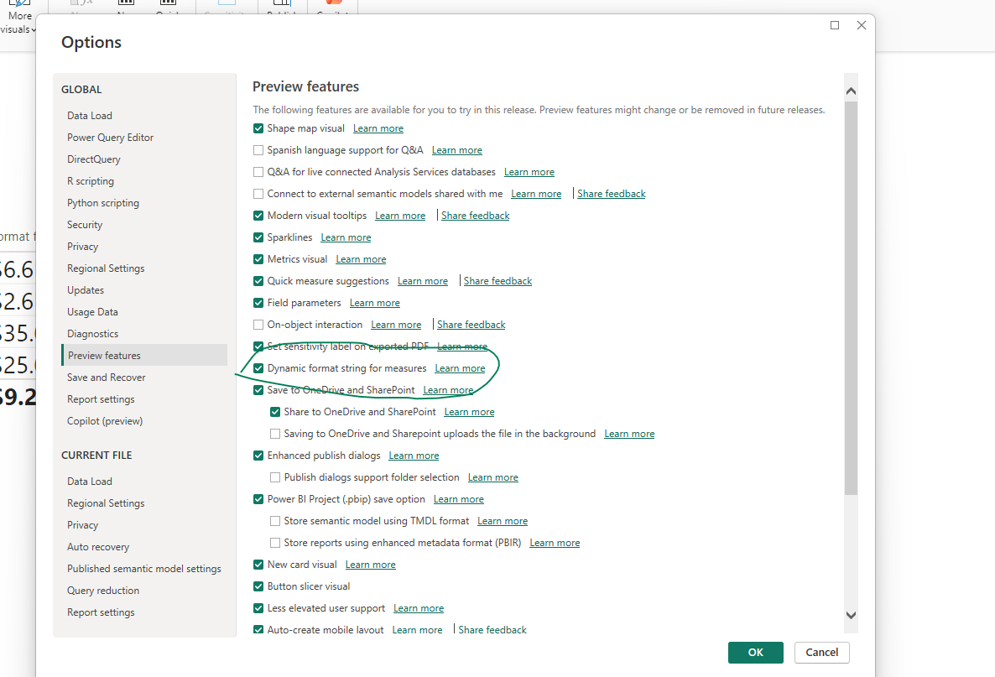Open the Regional Settings under GLOBAL
This screenshot has height=677, width=995.
pos(106,268)
